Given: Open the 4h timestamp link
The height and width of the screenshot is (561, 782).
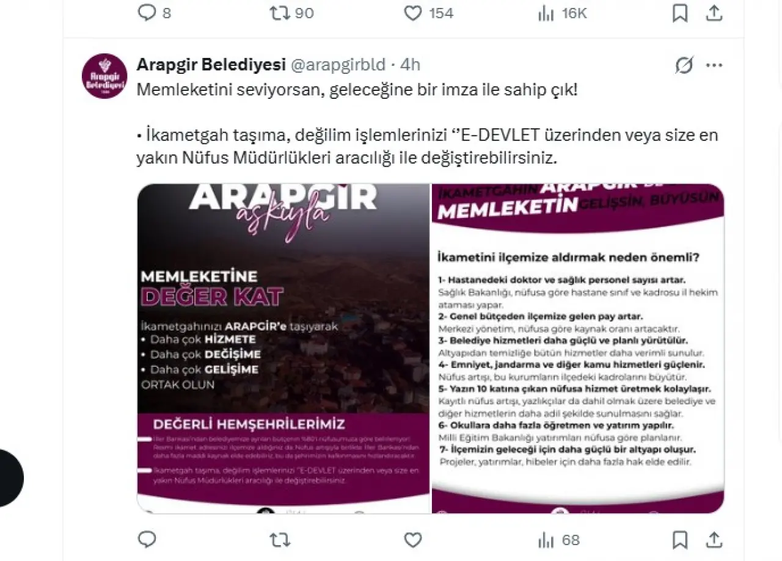Looking at the screenshot, I should tap(410, 65).
